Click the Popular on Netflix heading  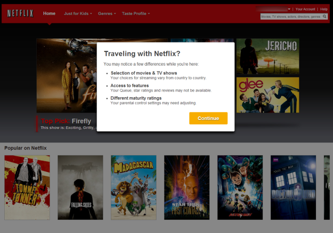coord(26,148)
